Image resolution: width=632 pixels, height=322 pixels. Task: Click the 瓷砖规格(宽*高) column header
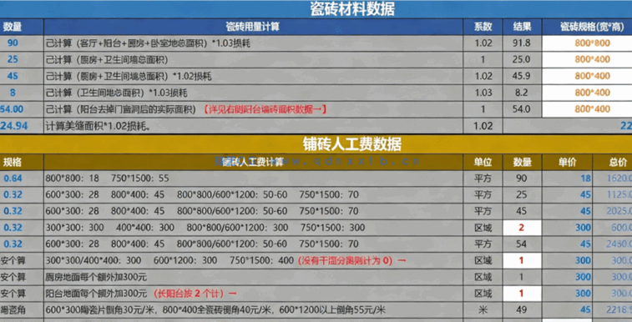click(x=587, y=27)
